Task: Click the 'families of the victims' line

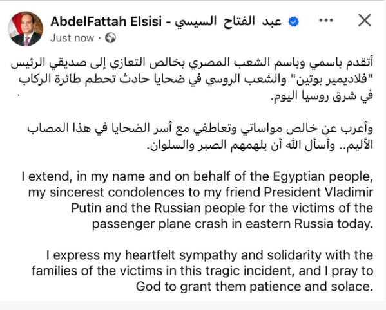Action: 202,271
